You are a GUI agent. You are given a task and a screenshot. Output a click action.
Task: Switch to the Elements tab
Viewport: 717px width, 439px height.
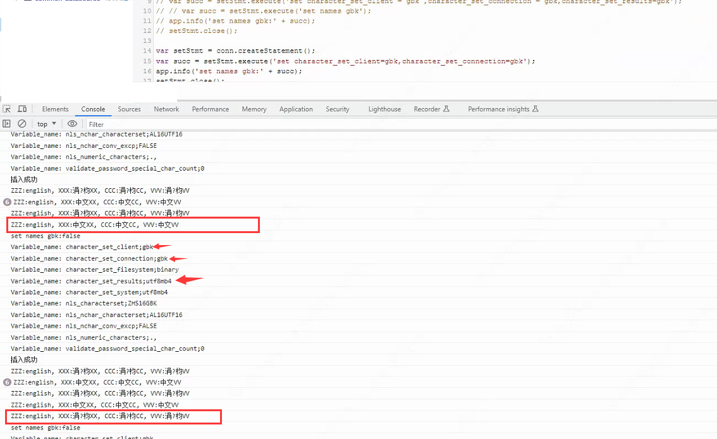tap(56, 109)
